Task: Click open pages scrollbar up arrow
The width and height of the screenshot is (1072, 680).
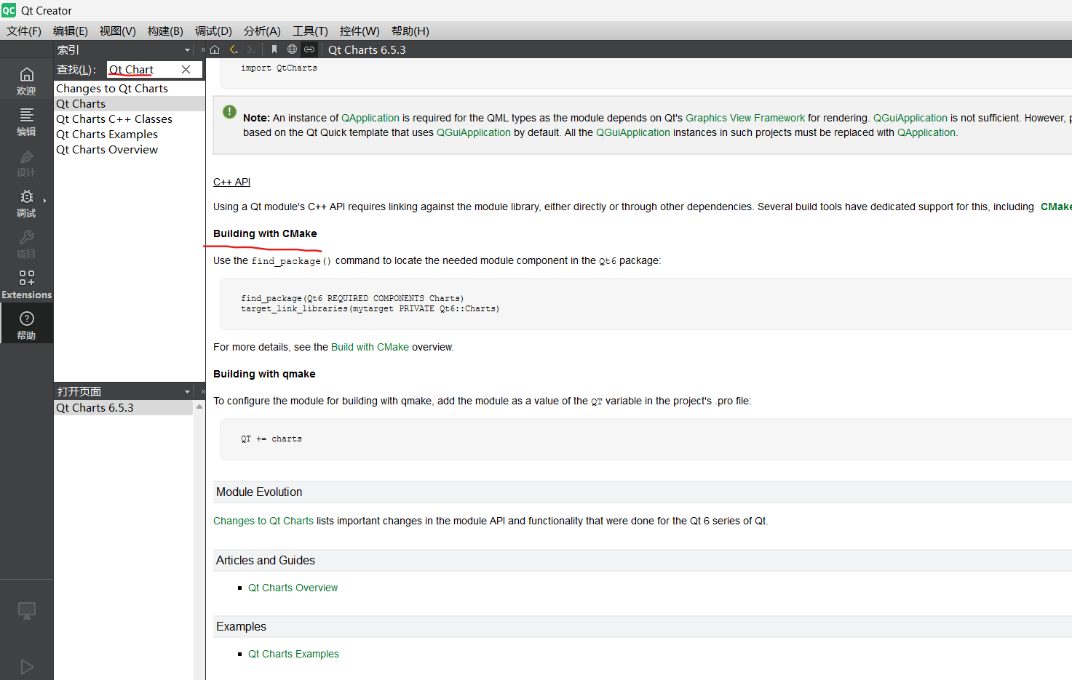Action: click(x=199, y=407)
